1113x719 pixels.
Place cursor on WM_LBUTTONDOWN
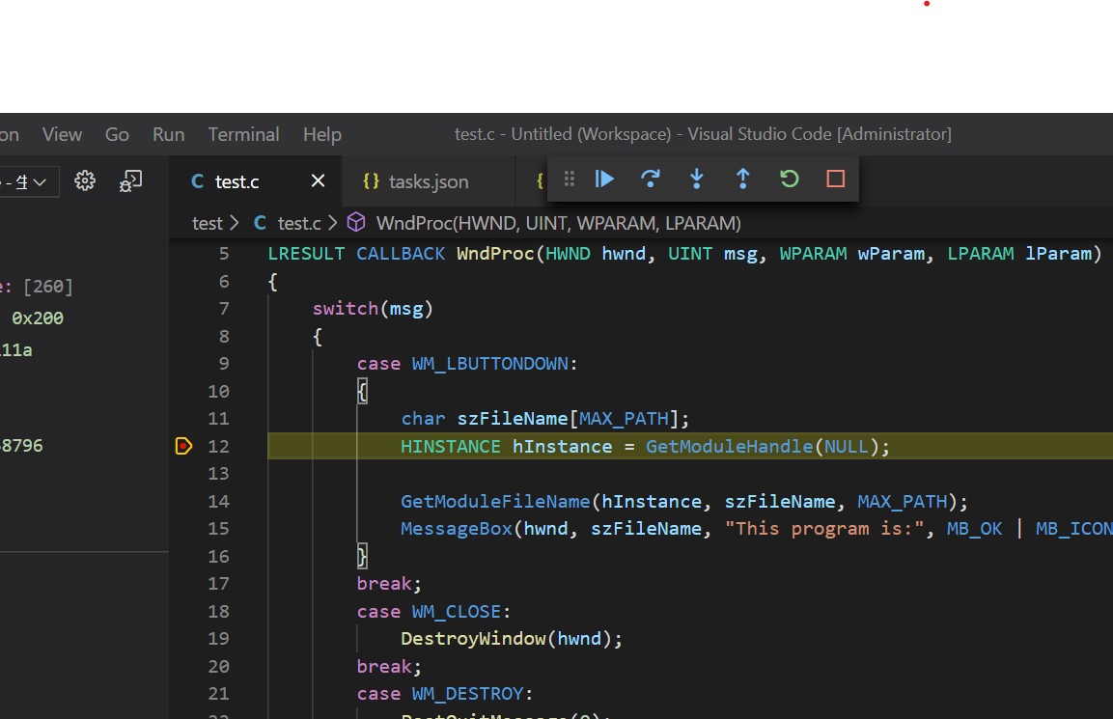pyautogui.click(x=489, y=364)
